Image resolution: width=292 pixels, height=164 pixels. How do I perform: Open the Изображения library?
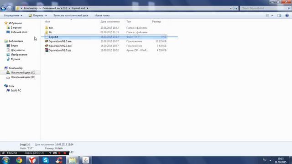coord(19,55)
